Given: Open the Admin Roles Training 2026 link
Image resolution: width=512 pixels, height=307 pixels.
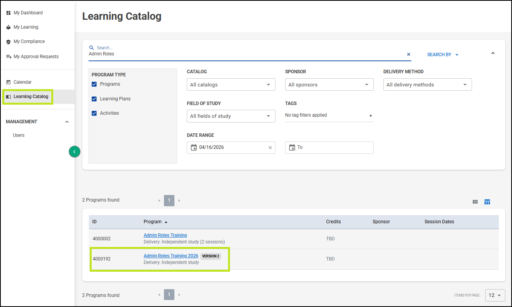Looking at the screenshot, I should (x=171, y=256).
